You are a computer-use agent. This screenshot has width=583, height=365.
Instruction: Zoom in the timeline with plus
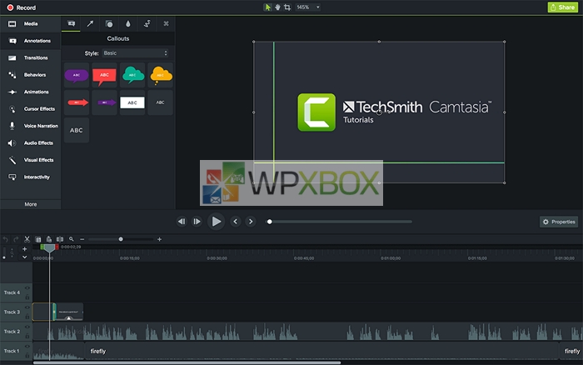point(160,239)
